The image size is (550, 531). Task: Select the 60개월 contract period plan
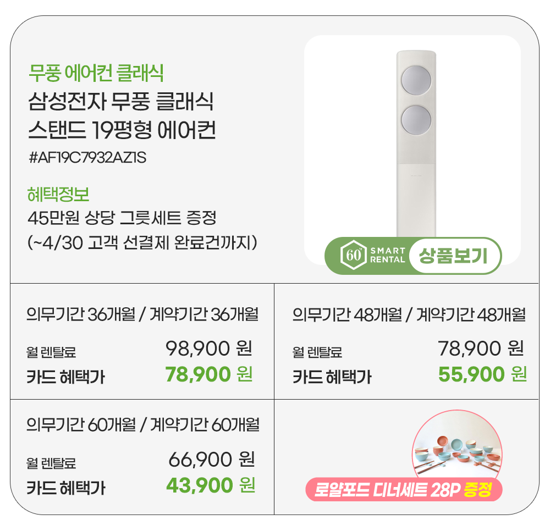click(x=143, y=425)
